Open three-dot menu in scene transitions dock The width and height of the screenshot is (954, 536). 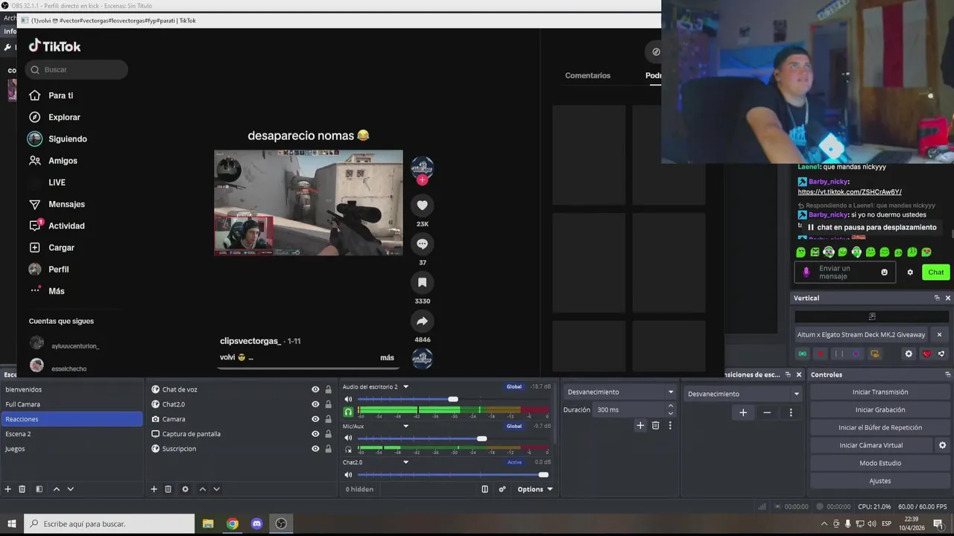pos(791,412)
